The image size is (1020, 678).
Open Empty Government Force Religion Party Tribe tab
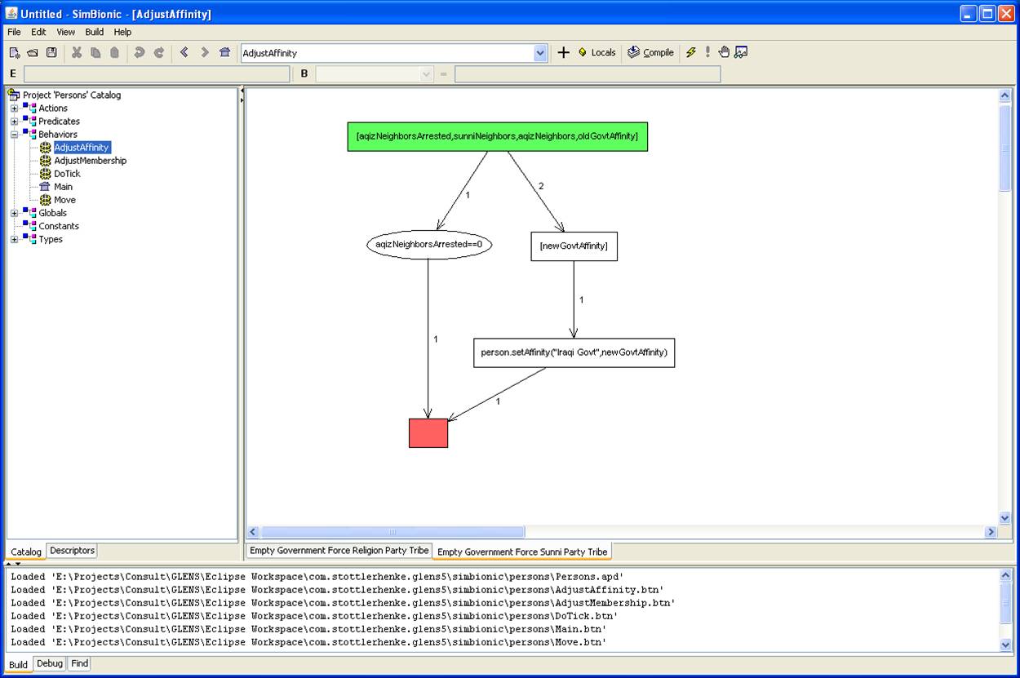coord(339,551)
